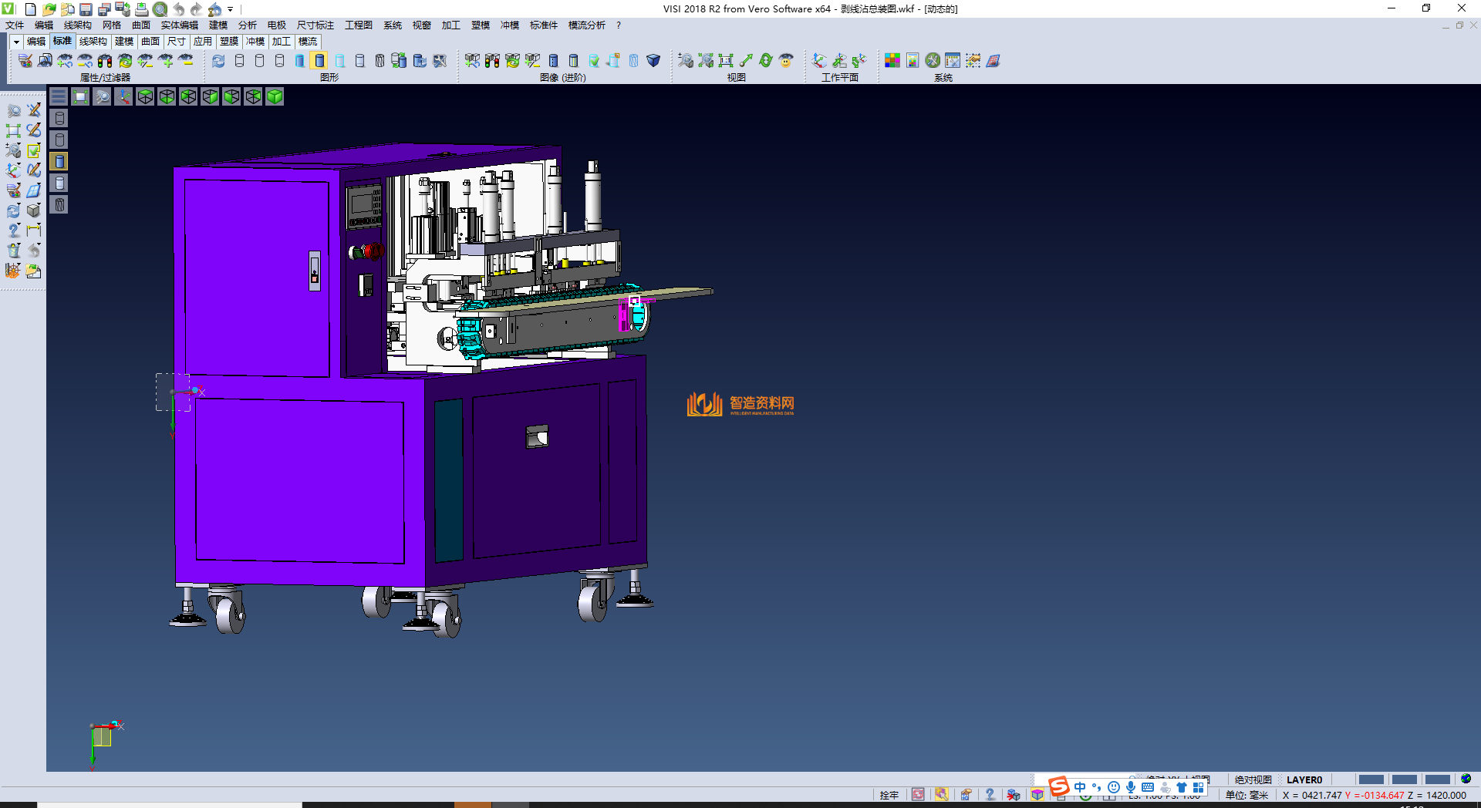This screenshot has width=1481, height=808.
Task: Toggle the highlighted cylinder button in left column
Action: pos(59,161)
